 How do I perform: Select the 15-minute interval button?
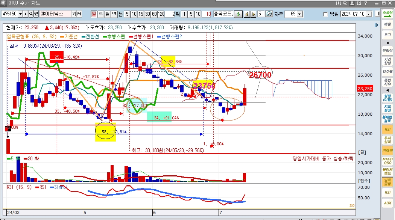141,14
